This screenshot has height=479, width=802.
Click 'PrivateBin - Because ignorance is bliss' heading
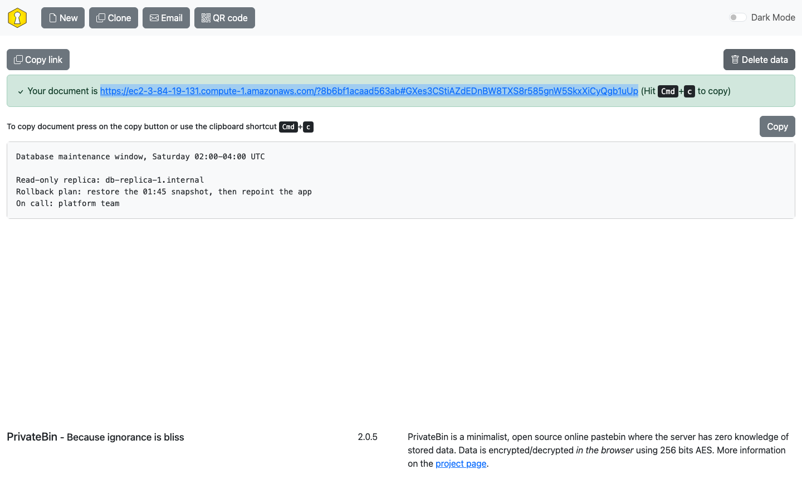coord(95,437)
